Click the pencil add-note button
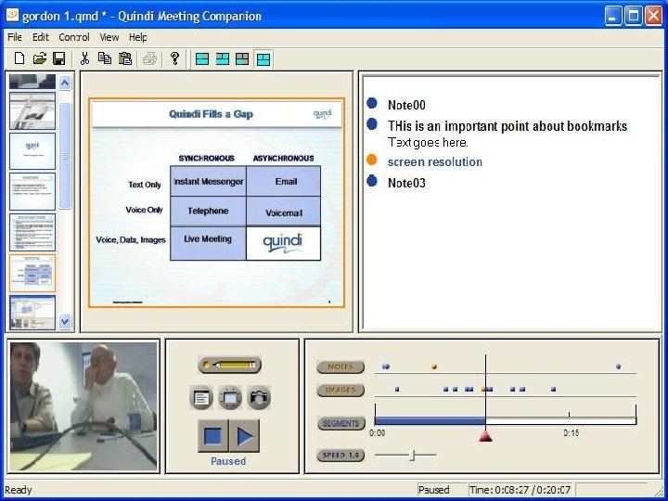The width and height of the screenshot is (668, 501). tap(230, 366)
